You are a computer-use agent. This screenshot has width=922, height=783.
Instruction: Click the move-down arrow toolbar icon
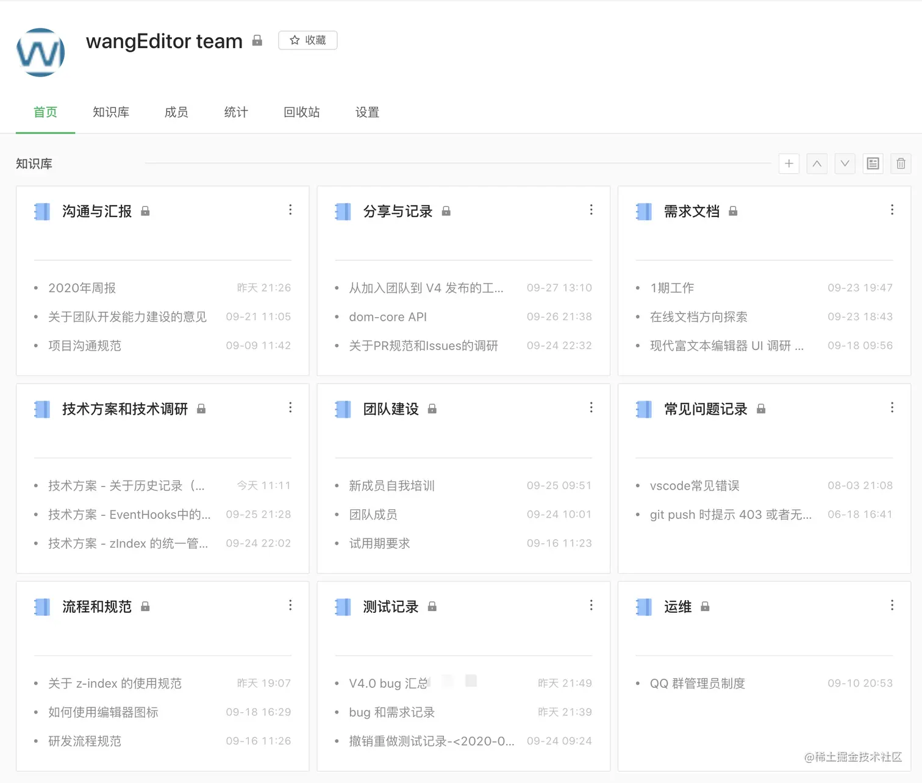point(845,163)
